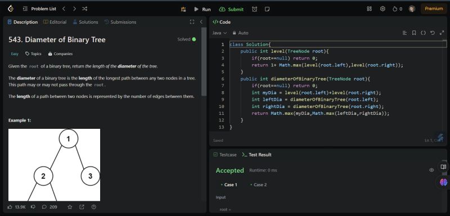Maximize the description panel fullscreen icon
450x216 pixels.
[x=192, y=22]
